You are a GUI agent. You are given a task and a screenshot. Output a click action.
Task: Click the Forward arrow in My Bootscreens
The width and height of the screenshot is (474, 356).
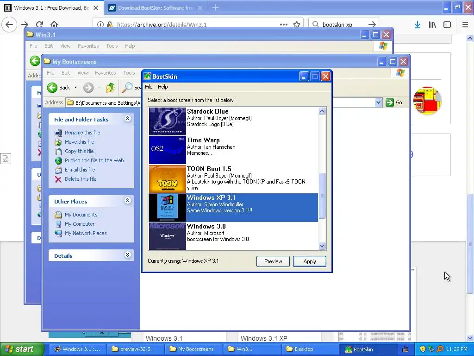click(88, 88)
